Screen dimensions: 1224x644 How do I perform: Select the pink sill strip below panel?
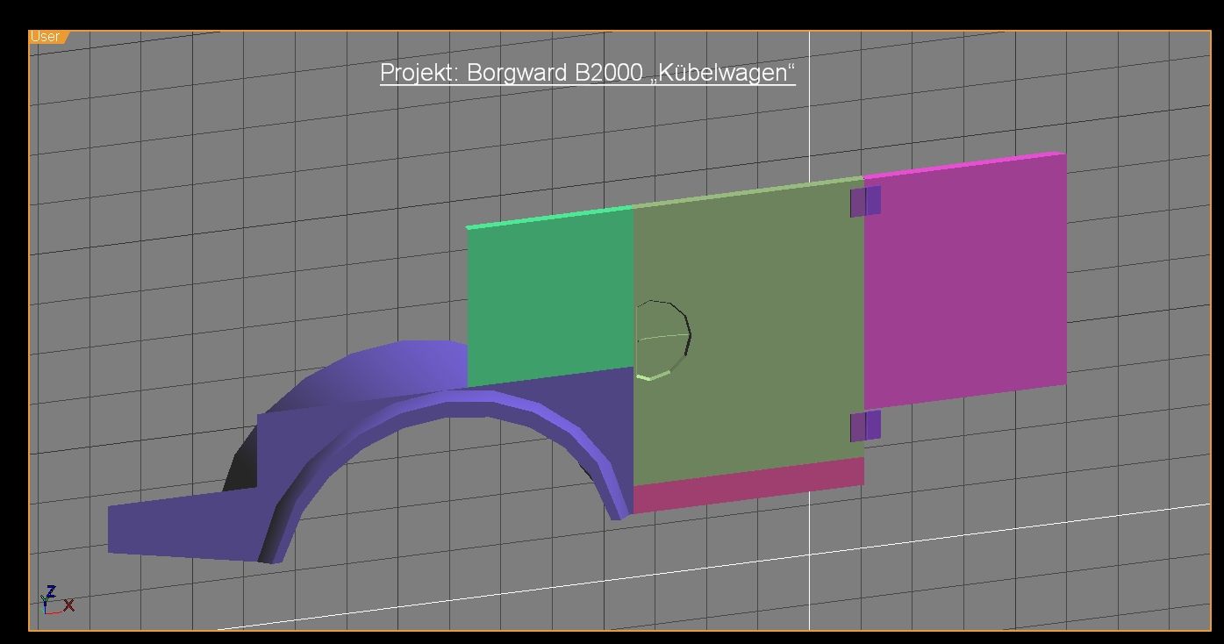coord(748,485)
